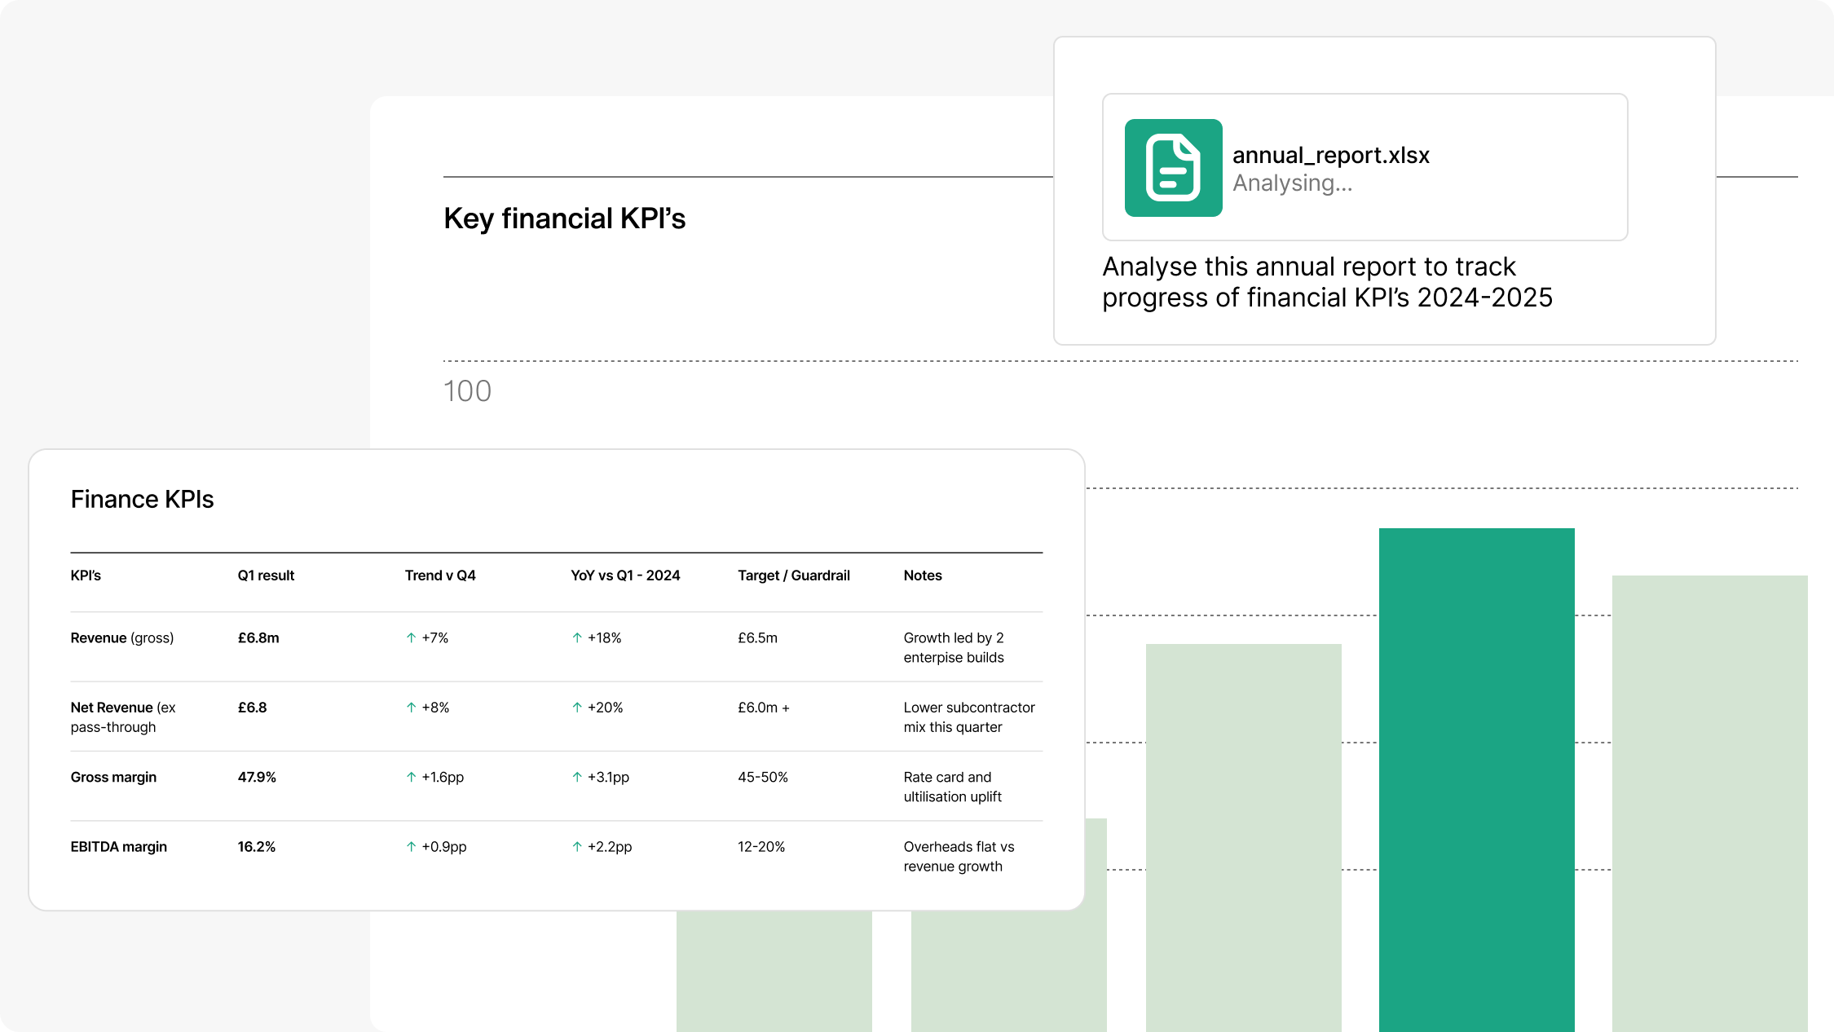Image resolution: width=1834 pixels, height=1032 pixels.
Task: Click the Target / Guardrail column header
Action: click(x=793, y=576)
